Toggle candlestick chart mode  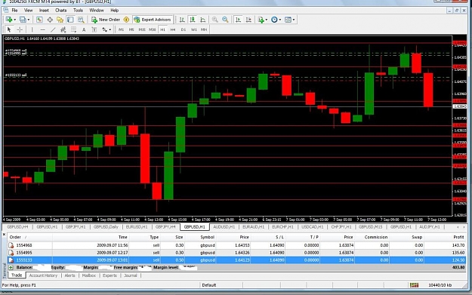coord(193,20)
